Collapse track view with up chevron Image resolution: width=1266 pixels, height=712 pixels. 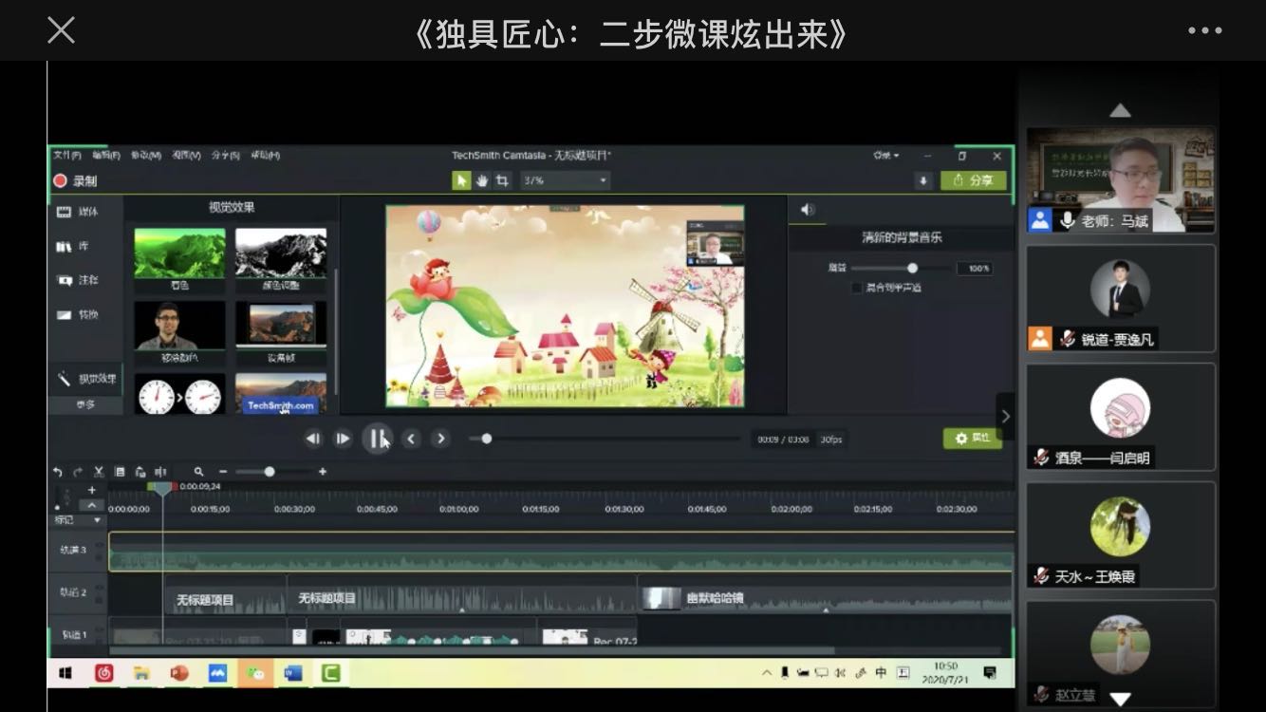pyautogui.click(x=91, y=505)
